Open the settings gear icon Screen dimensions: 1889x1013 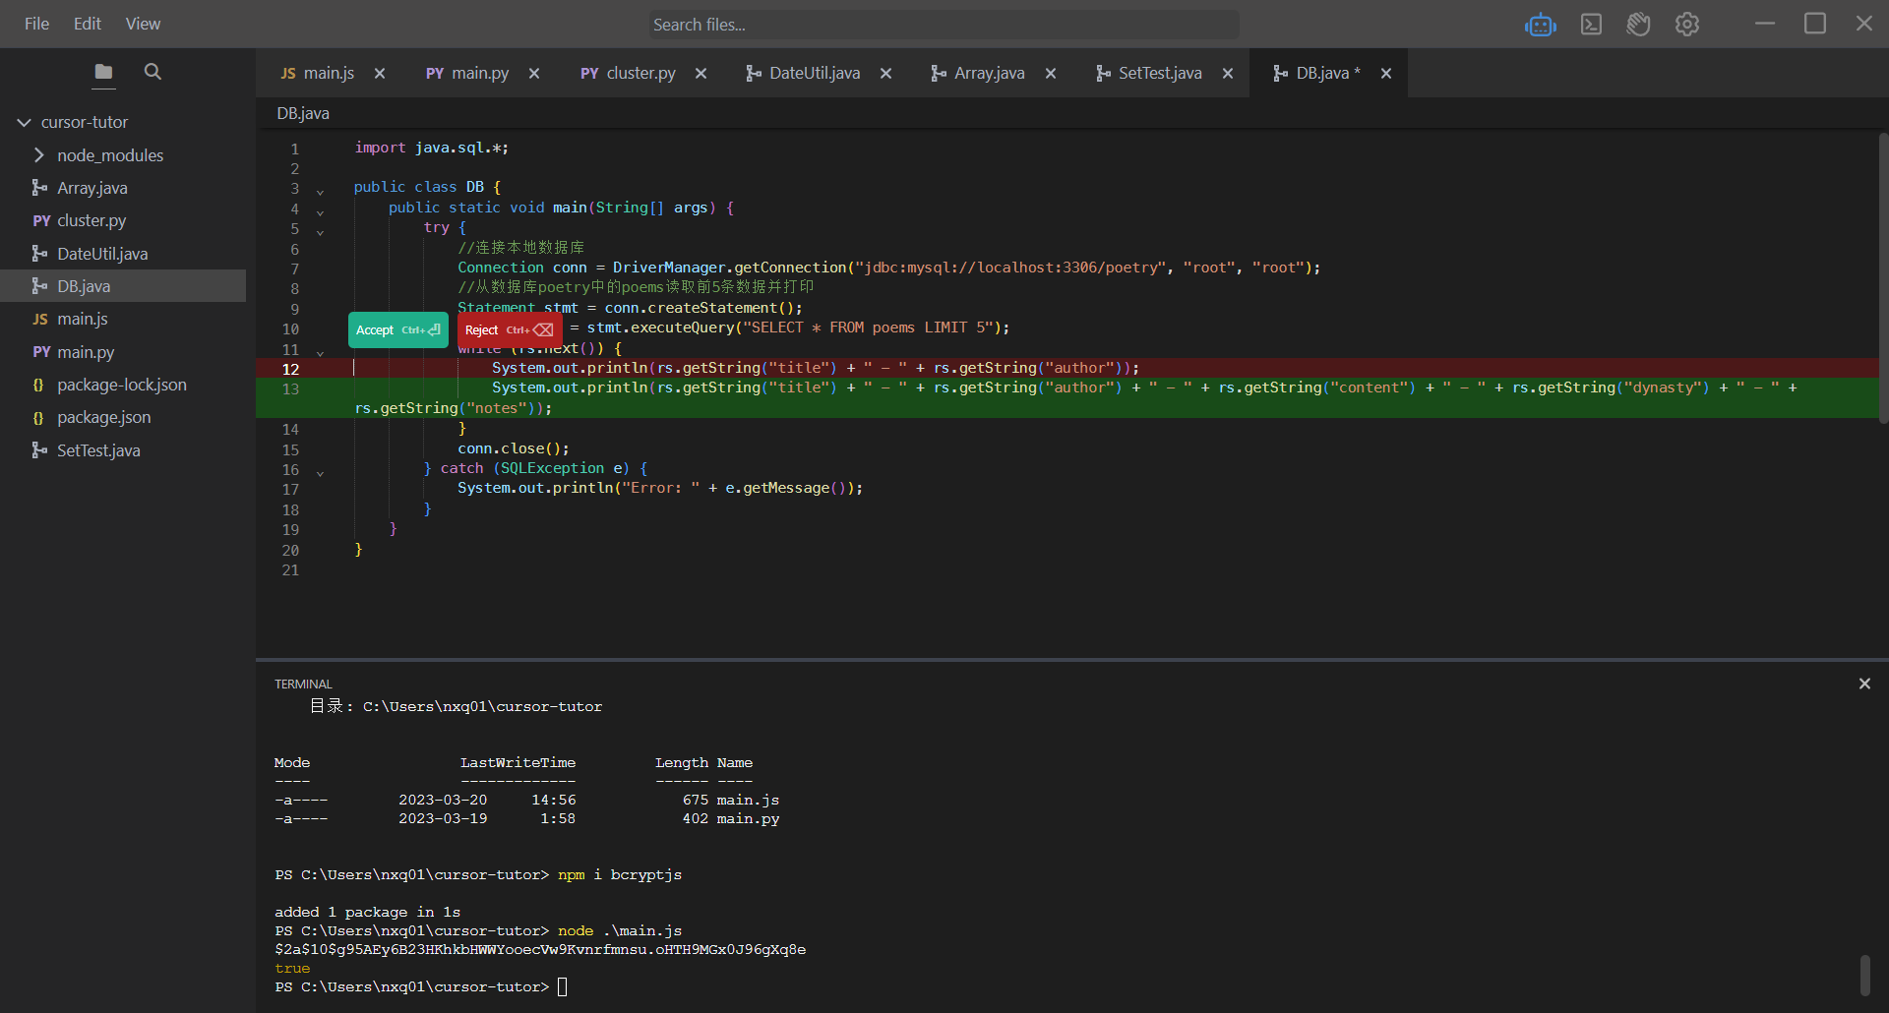click(1687, 25)
